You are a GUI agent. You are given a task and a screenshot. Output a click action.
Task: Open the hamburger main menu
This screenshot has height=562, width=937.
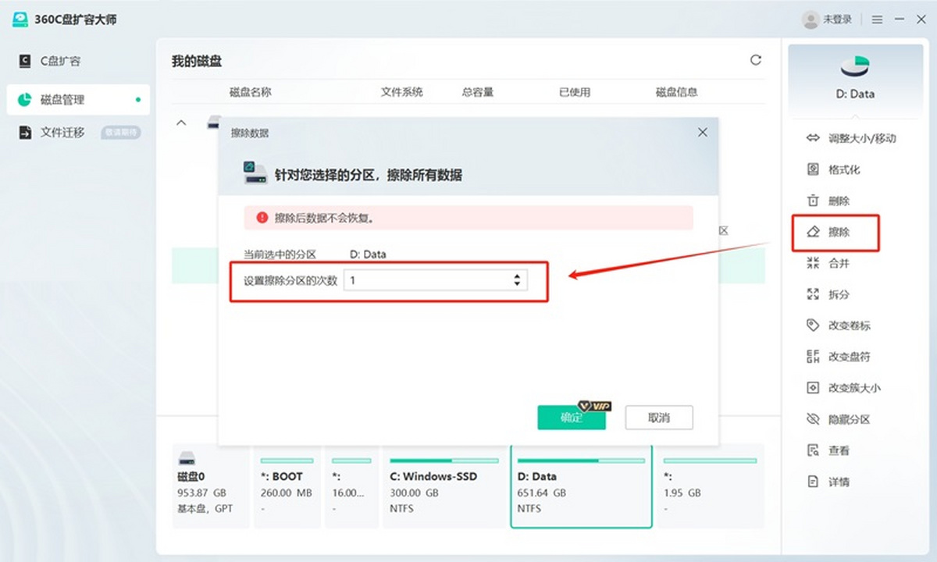click(878, 20)
